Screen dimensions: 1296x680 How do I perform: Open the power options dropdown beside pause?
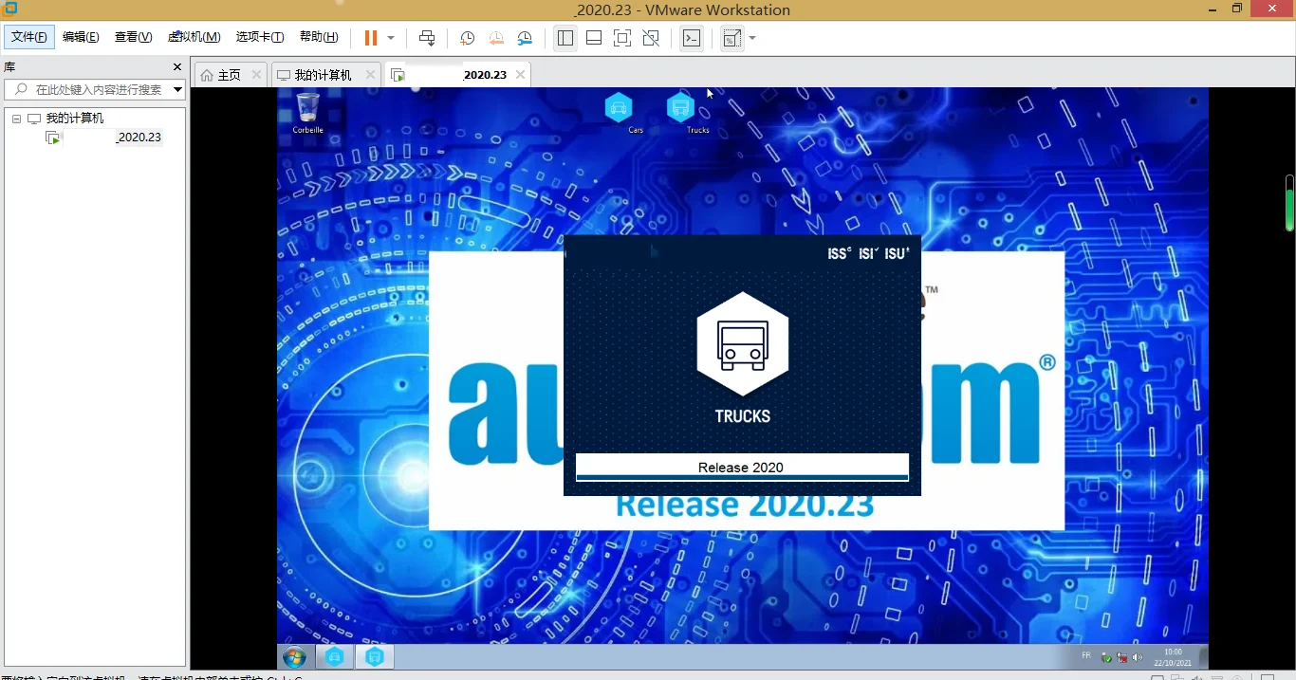[x=391, y=38]
